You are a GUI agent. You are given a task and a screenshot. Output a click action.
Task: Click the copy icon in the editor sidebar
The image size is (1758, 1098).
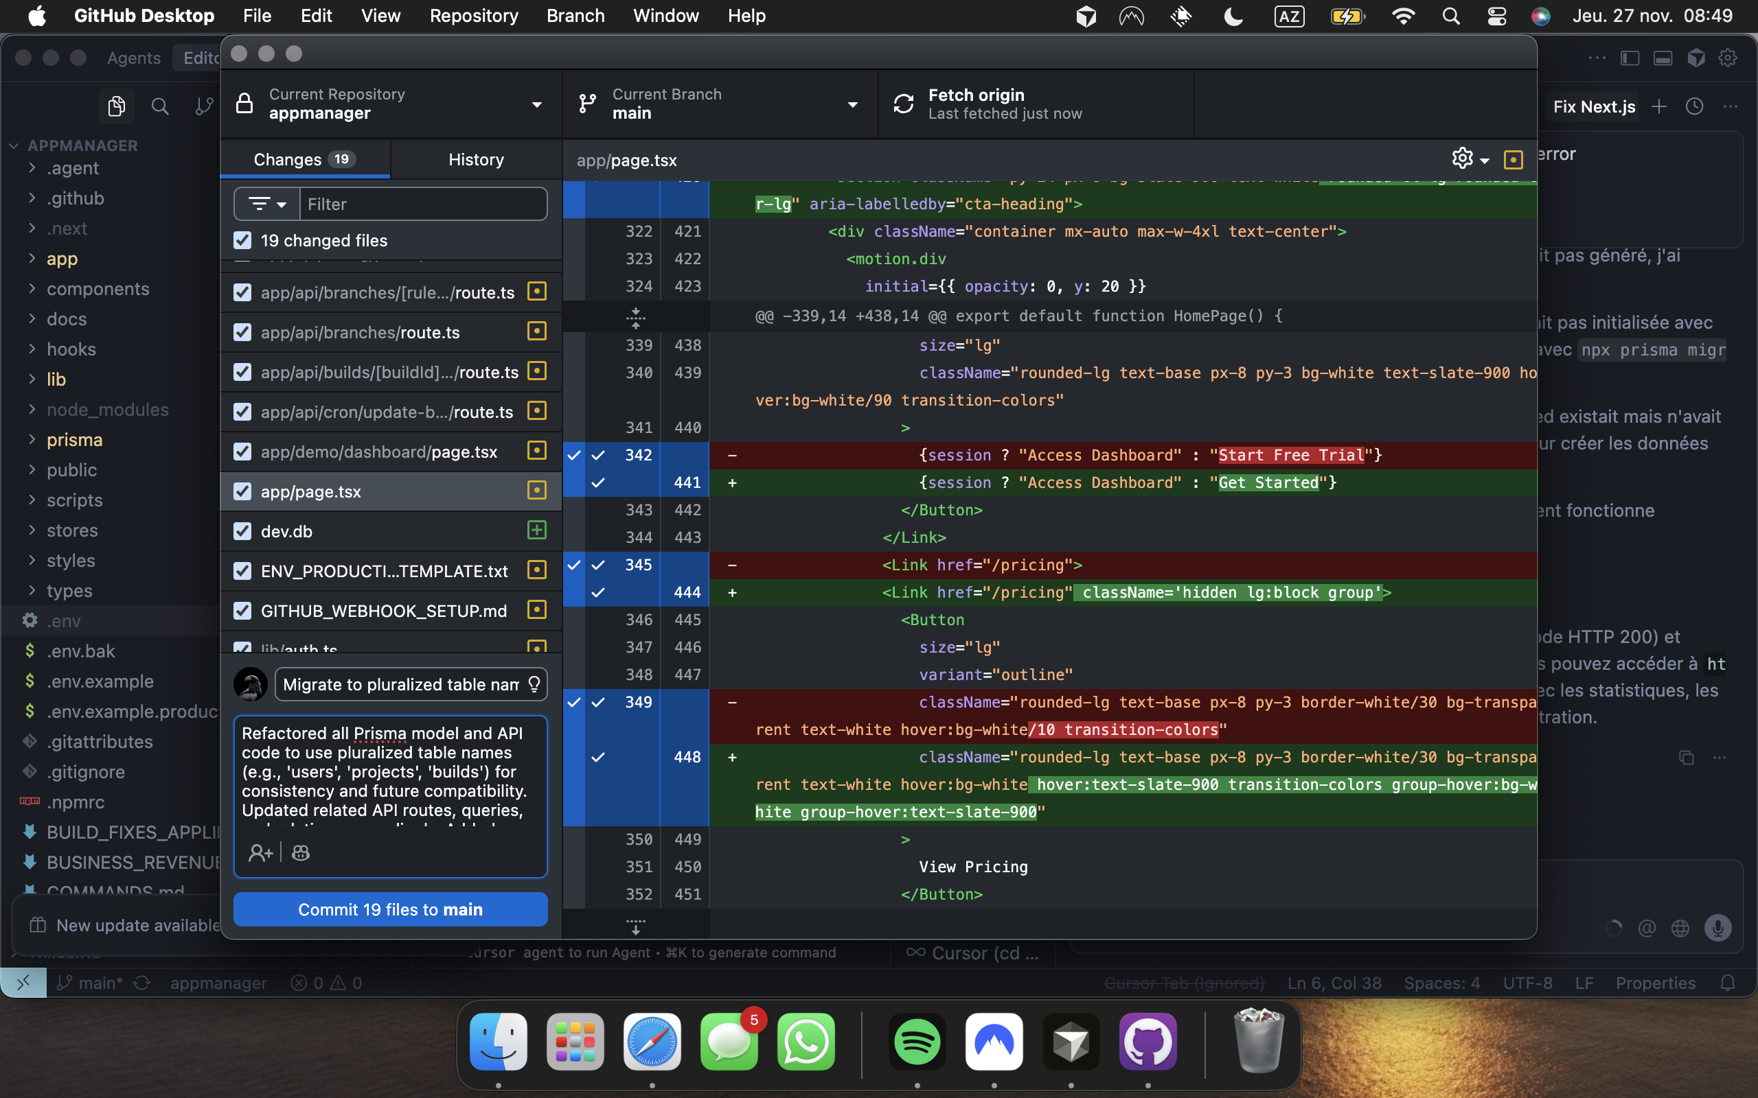click(116, 106)
